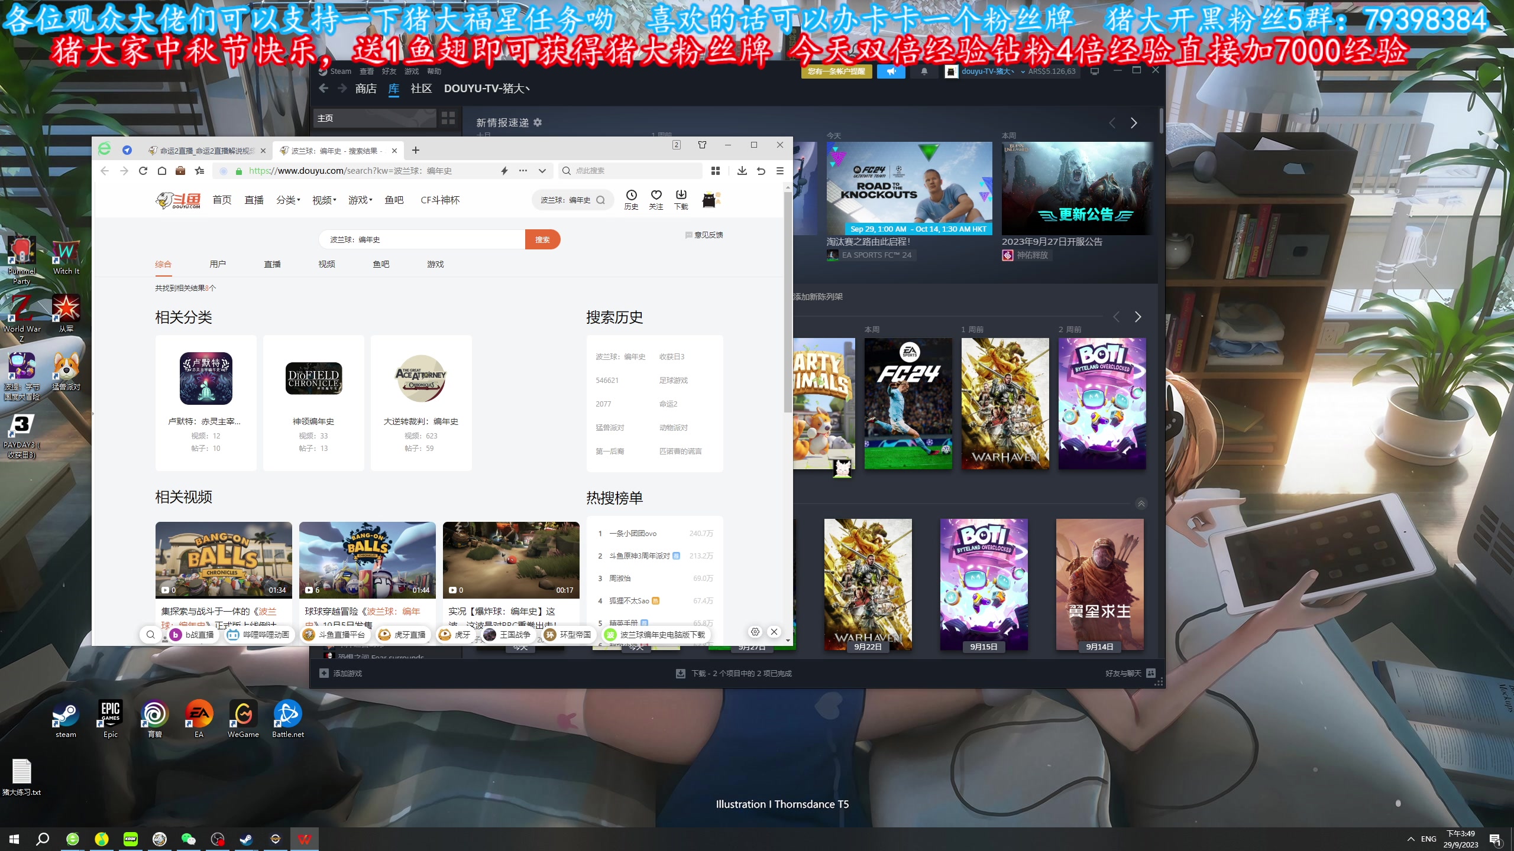Open browser hamburger menu
Screen dimensions: 1514x851
pyautogui.click(x=780, y=171)
